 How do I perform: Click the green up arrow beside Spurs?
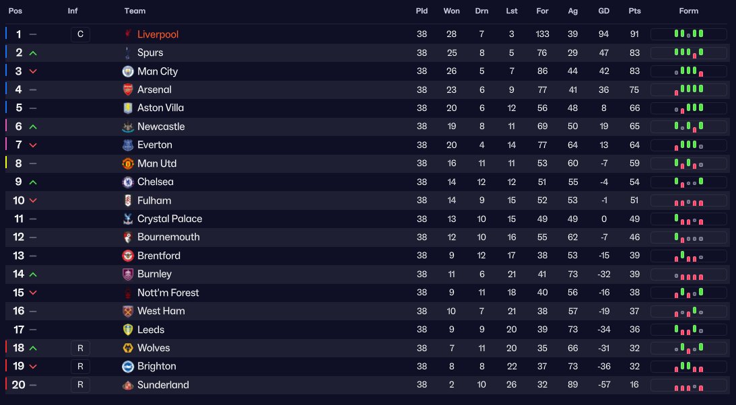point(33,52)
